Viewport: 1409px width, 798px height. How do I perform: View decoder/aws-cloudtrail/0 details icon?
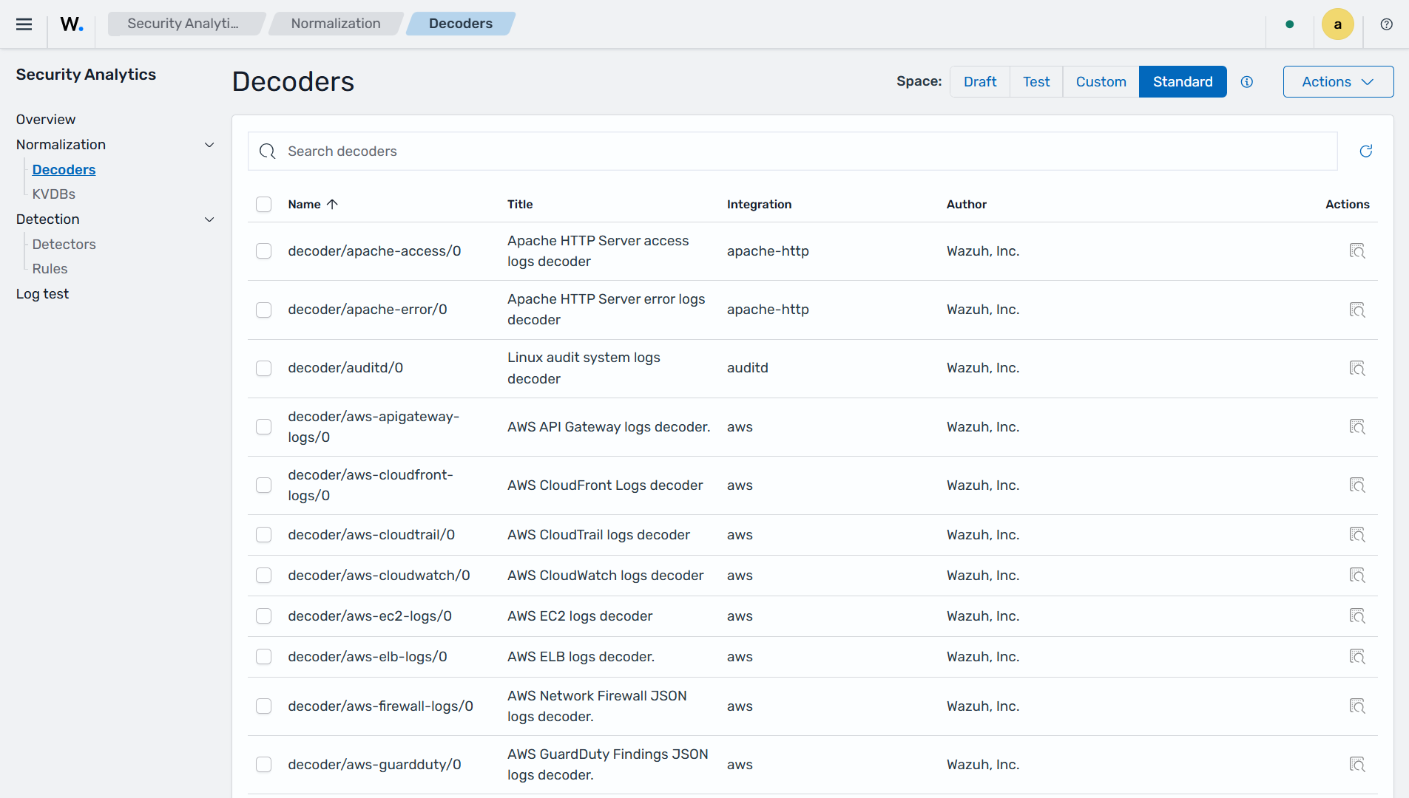point(1356,535)
